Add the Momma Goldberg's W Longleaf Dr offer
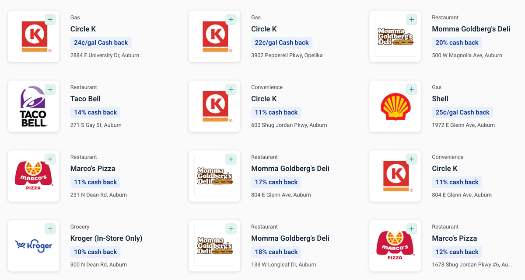Viewport: 525px width, 280px height. (x=231, y=229)
